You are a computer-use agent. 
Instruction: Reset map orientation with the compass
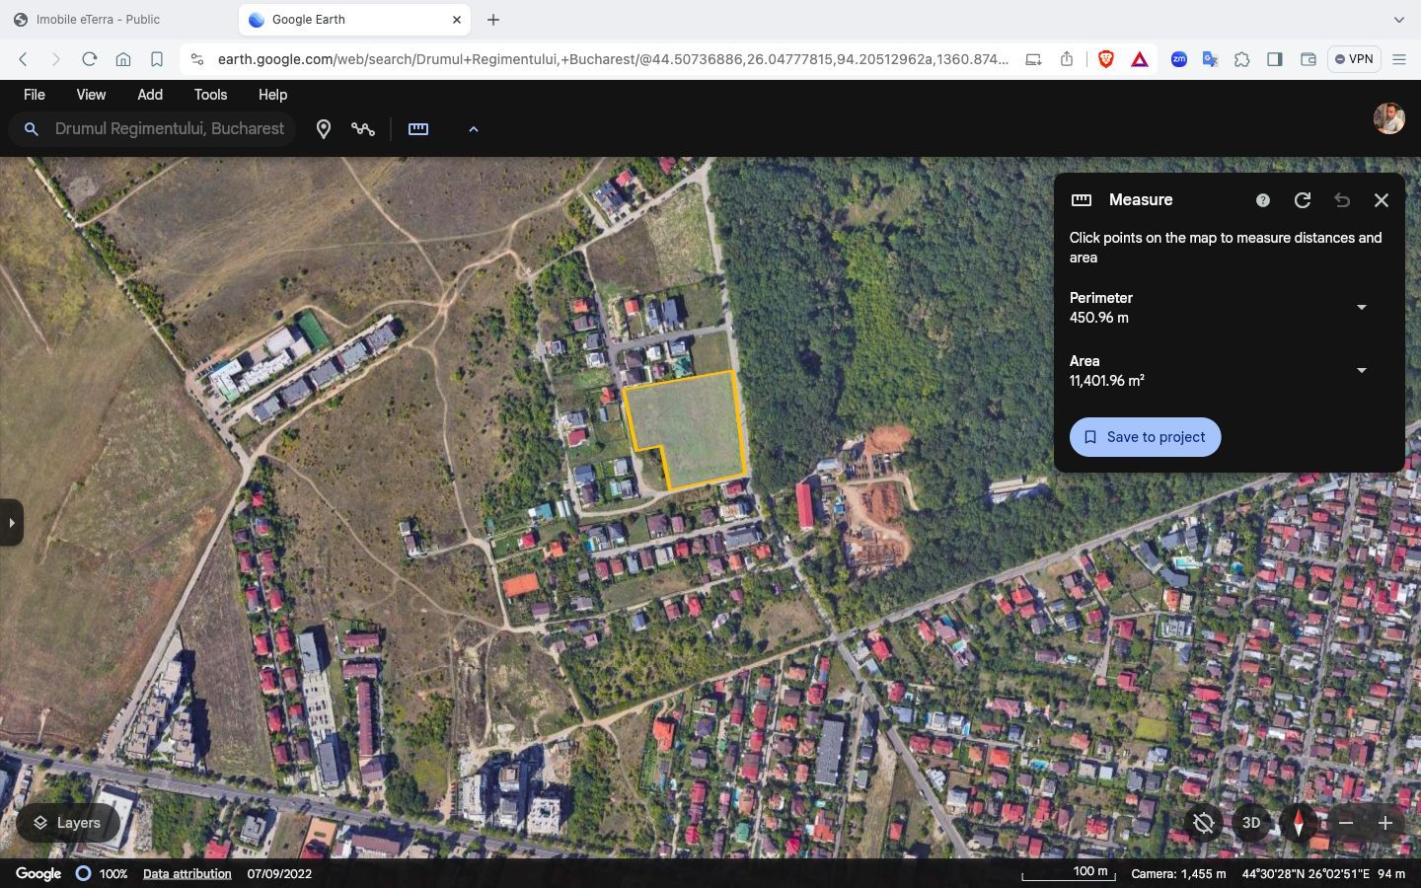click(x=1298, y=823)
